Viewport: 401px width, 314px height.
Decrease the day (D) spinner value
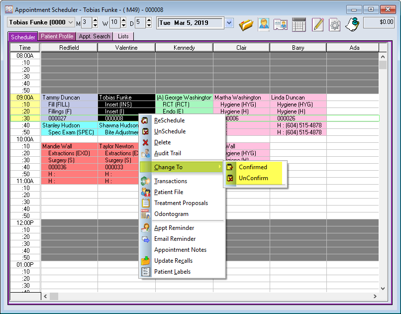coord(149,25)
